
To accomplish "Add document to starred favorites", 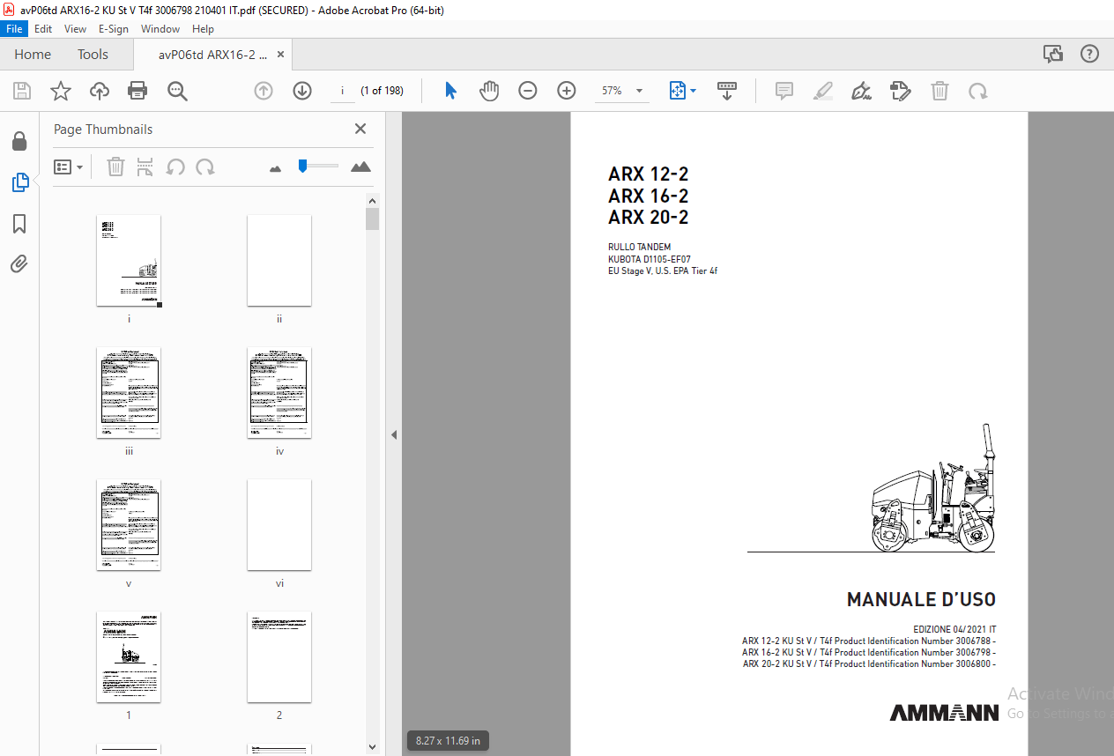I will coord(61,91).
